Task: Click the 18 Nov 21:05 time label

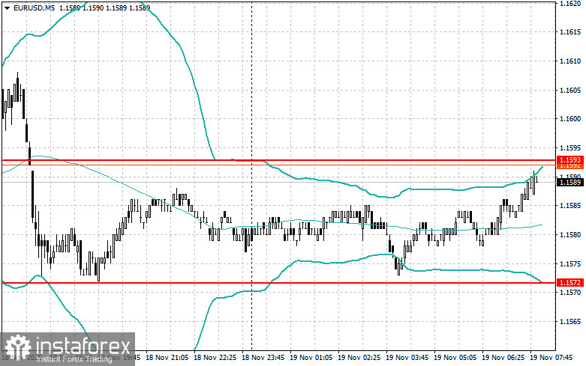Action: 167,358
